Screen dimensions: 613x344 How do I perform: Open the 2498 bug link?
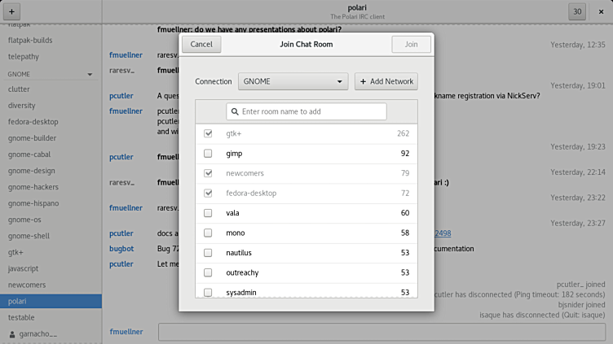click(443, 233)
